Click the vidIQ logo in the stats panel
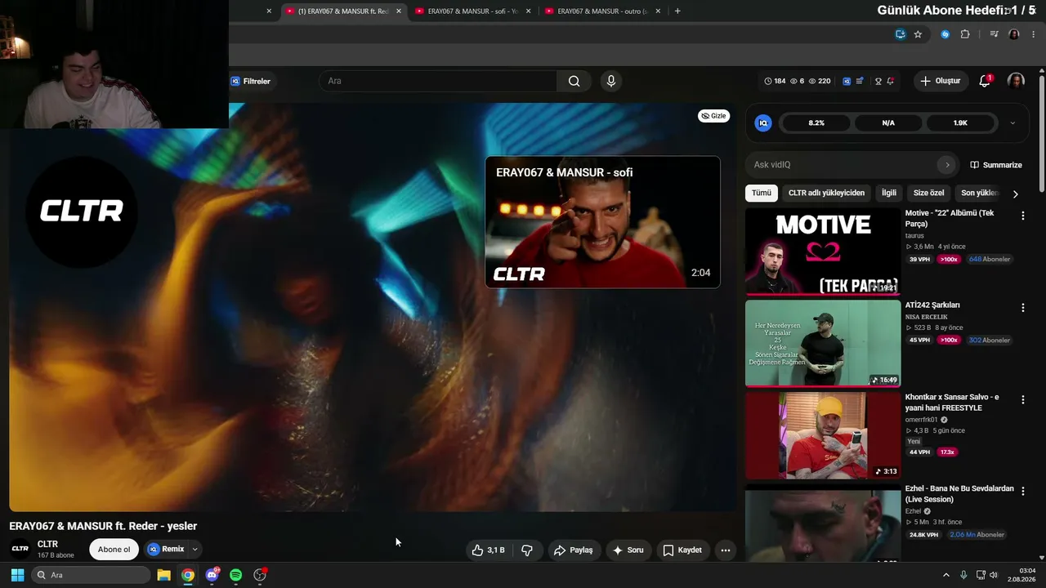The height and width of the screenshot is (588, 1046). point(763,123)
